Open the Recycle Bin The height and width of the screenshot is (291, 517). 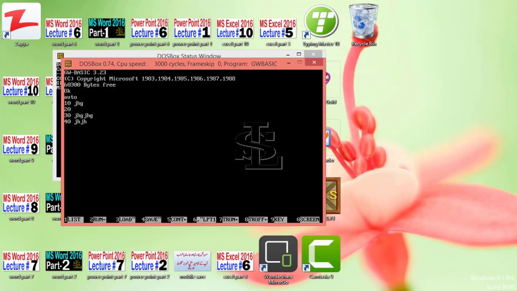tap(364, 25)
